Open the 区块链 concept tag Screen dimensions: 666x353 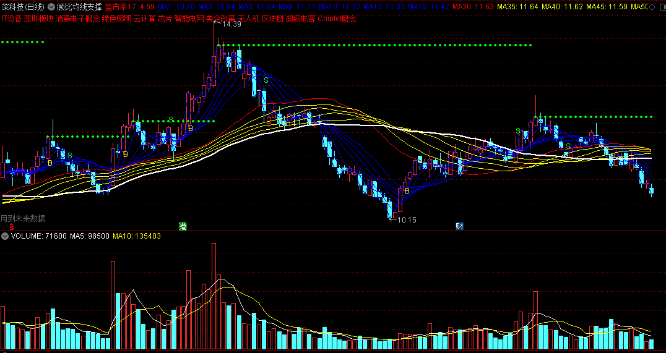pyautogui.click(x=272, y=19)
